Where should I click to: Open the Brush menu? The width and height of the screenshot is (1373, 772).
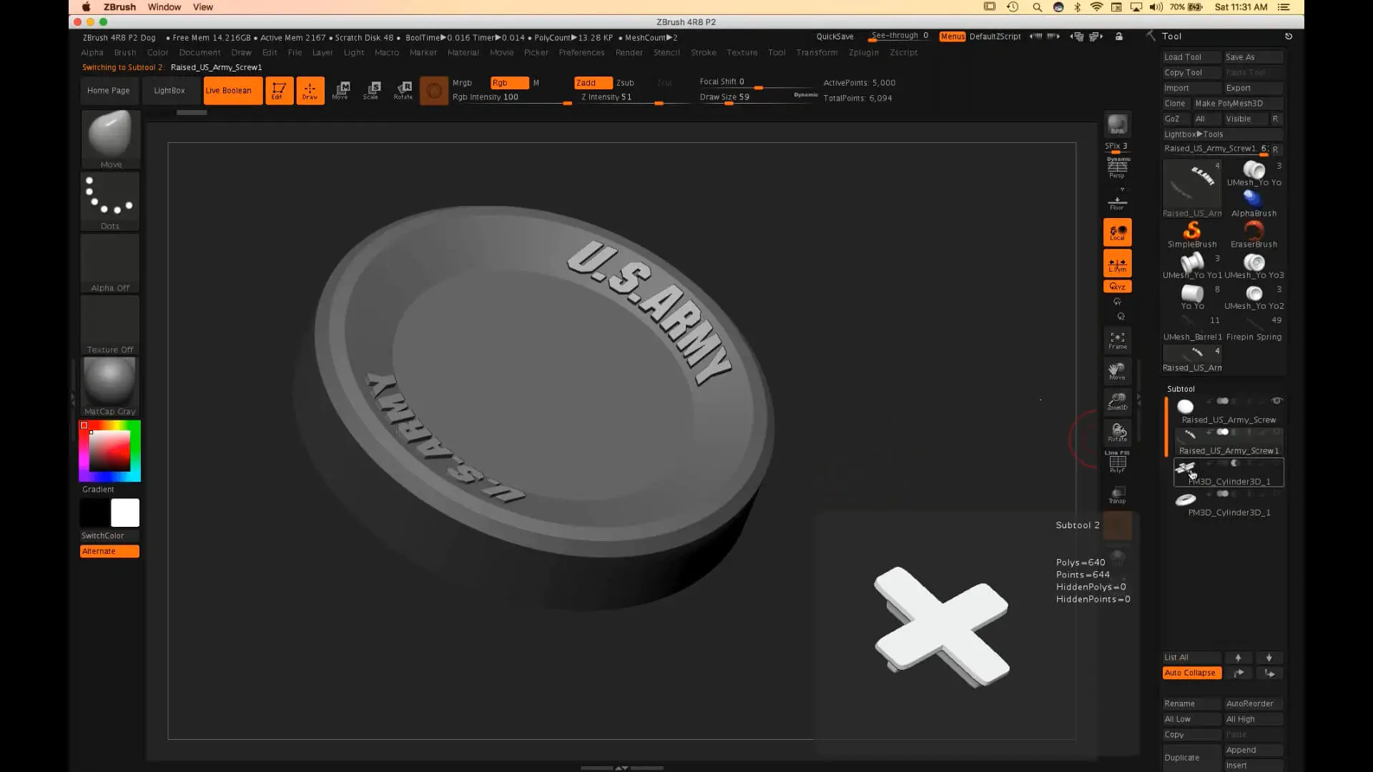tap(125, 52)
